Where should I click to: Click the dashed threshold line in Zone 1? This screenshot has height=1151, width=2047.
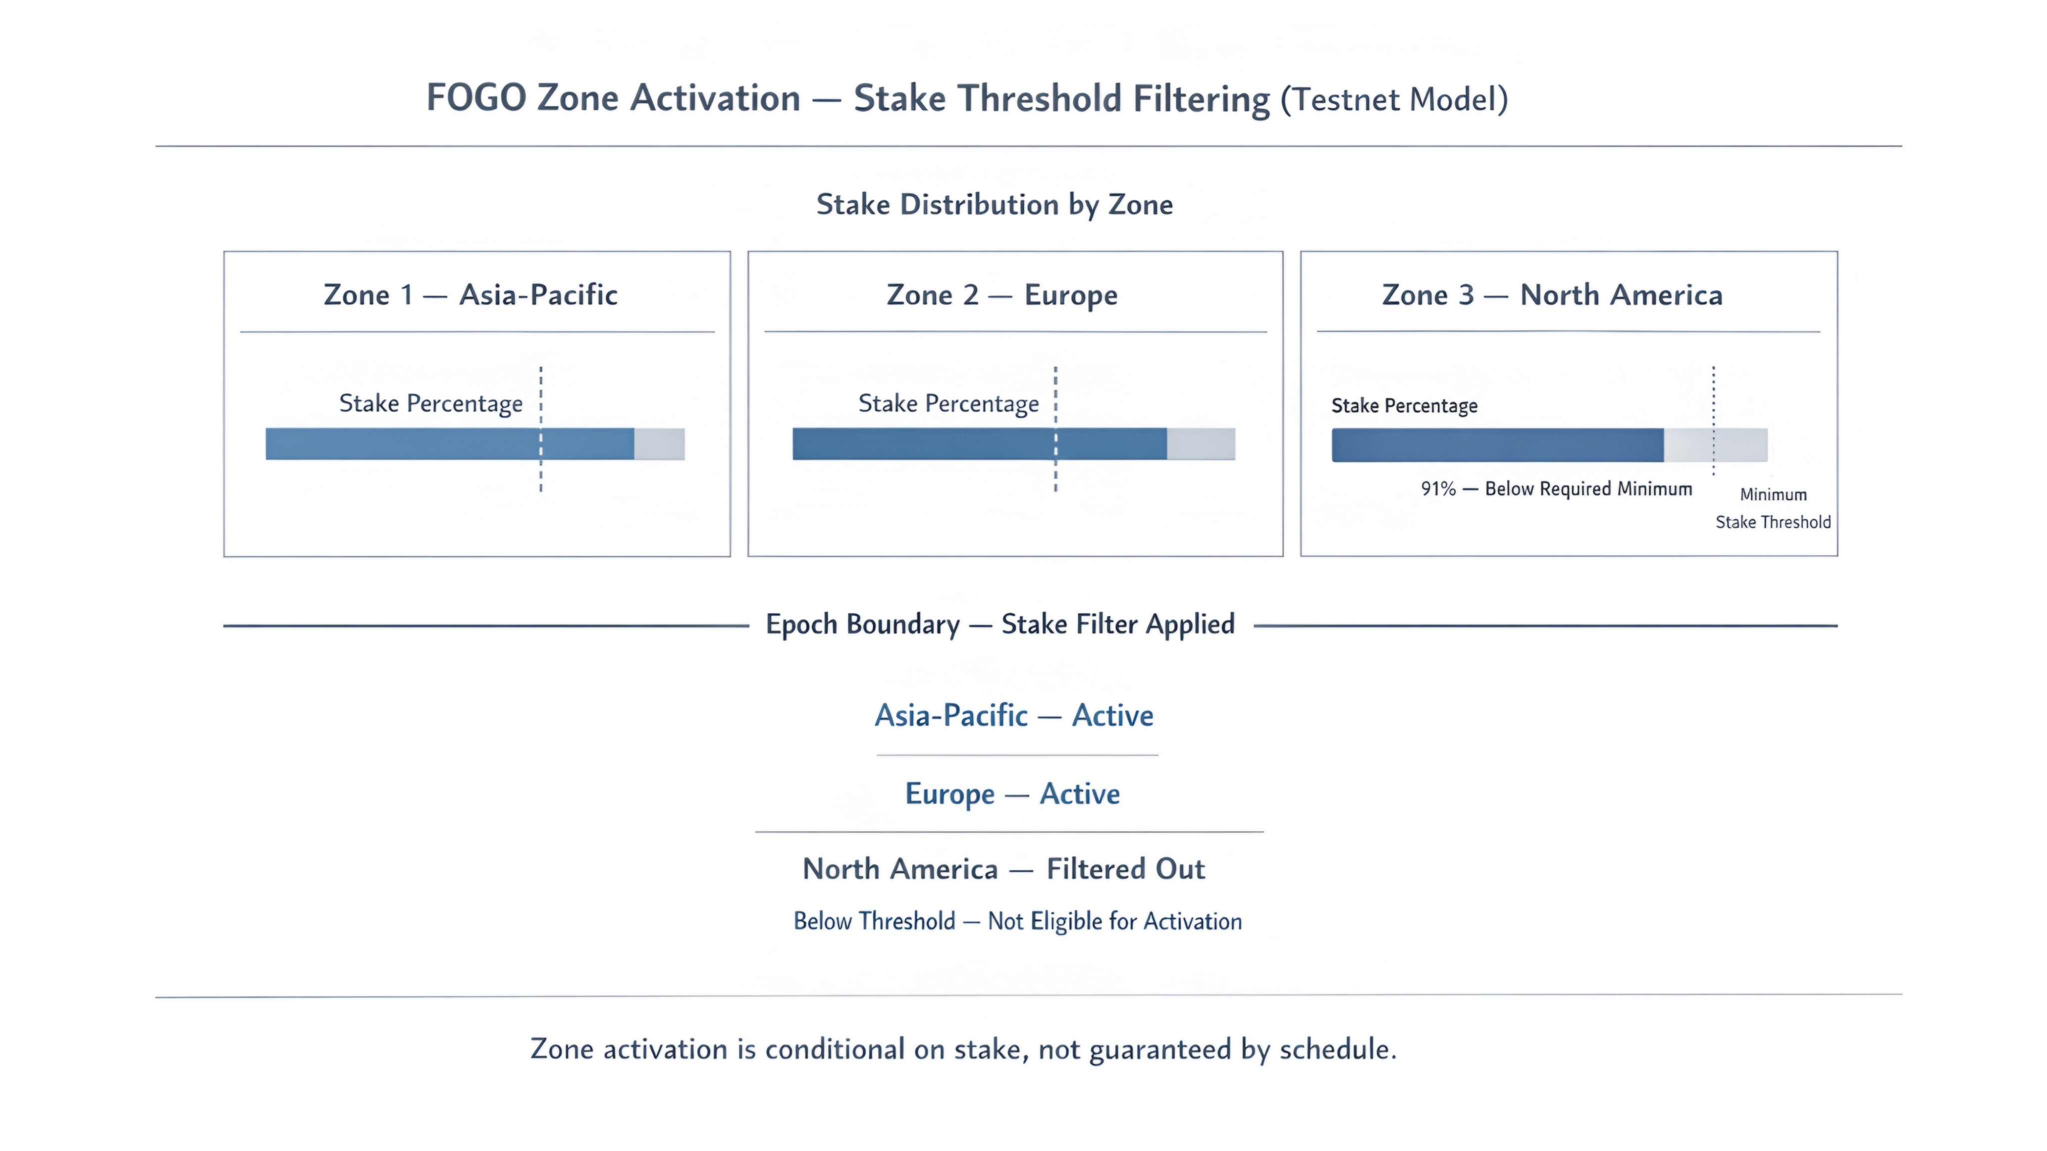tap(541, 429)
